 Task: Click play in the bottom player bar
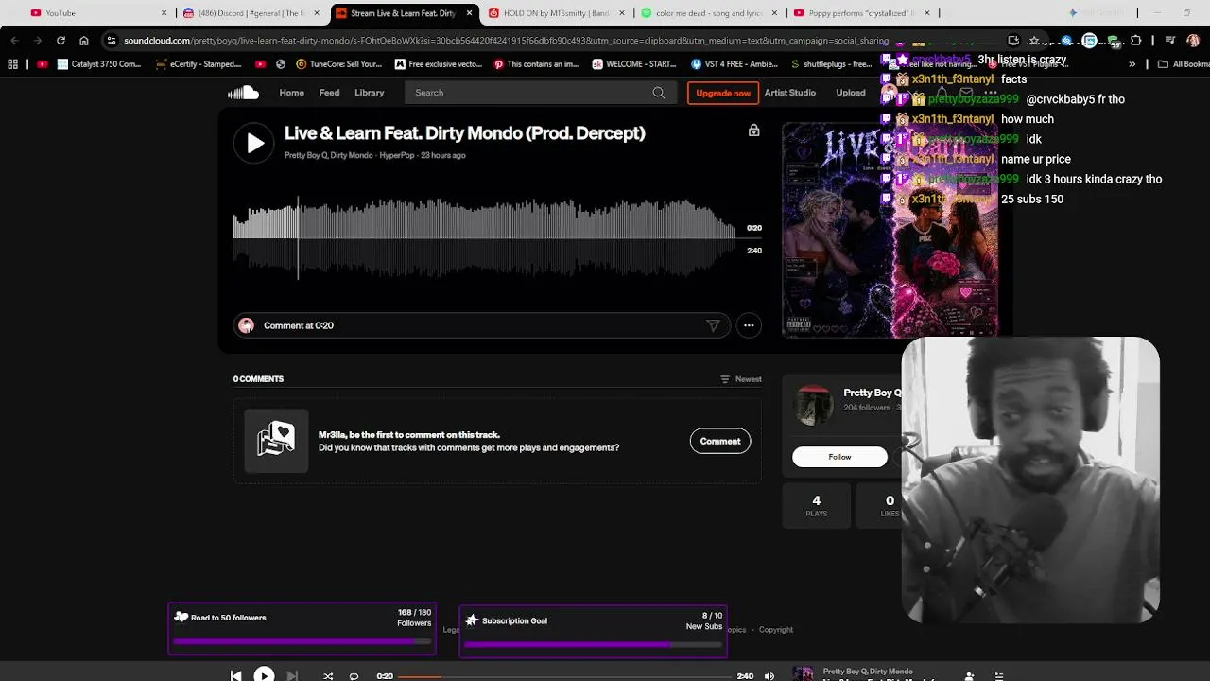[x=264, y=675]
